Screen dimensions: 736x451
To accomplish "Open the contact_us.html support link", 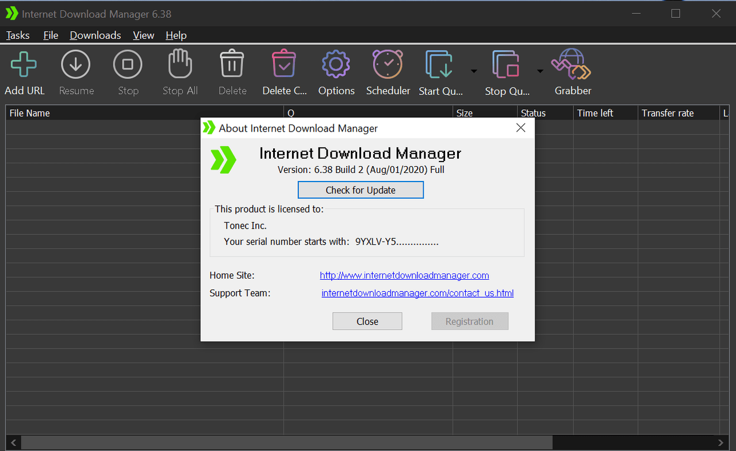I will pos(417,293).
